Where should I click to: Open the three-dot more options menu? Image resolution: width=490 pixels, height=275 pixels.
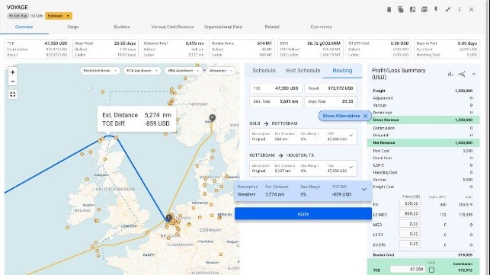(460, 10)
